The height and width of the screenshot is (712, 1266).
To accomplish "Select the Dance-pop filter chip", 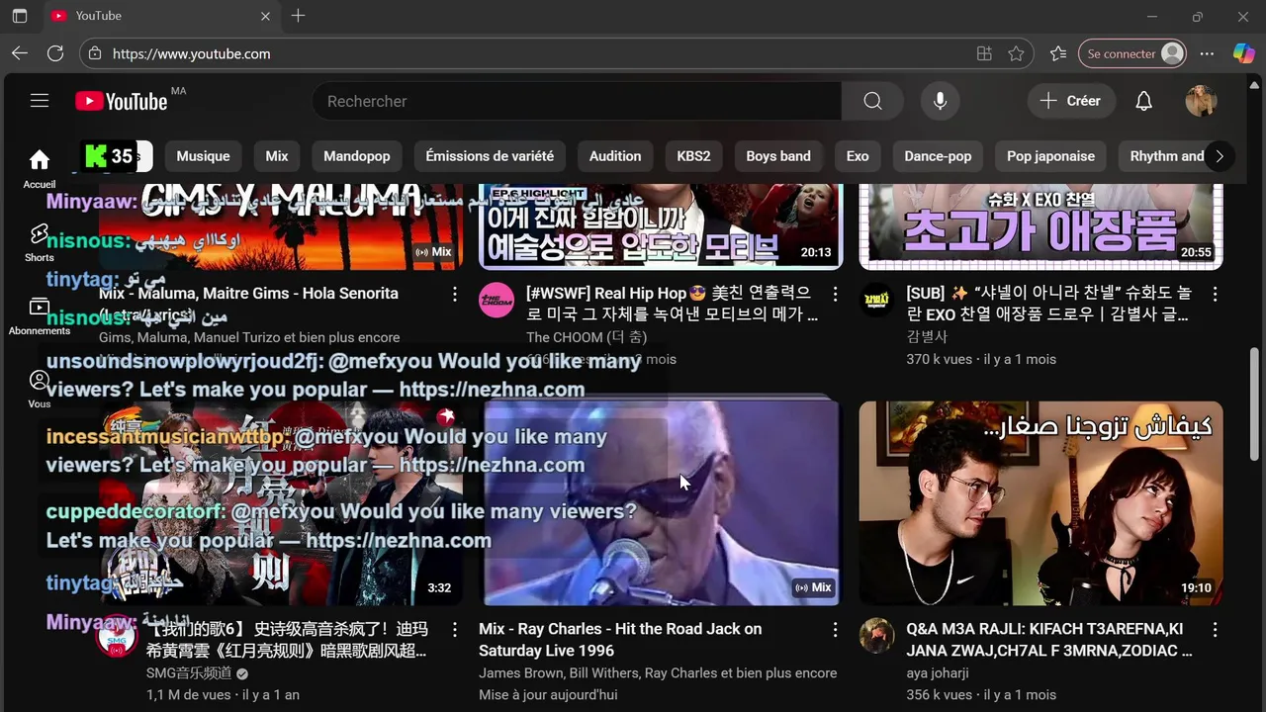I will (x=938, y=156).
